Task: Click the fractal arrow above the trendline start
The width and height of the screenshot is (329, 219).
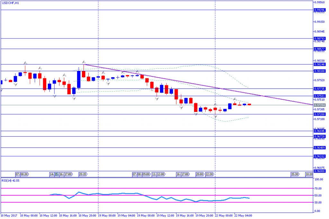Action: pos(84,61)
